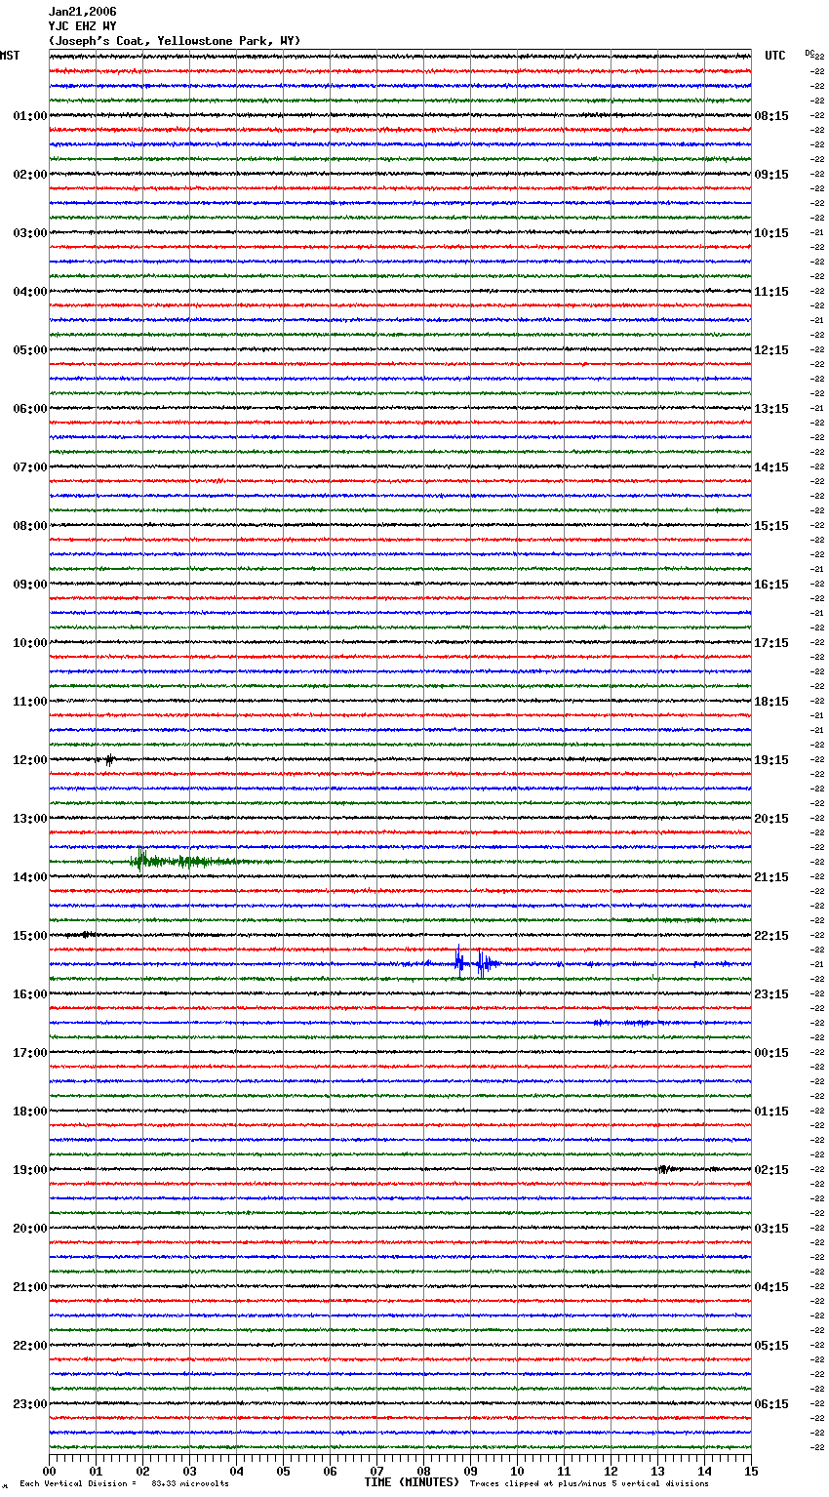Click the "22:00" MST time label
Image resolution: width=829 pixels, height=1497 pixels.
(x=29, y=1346)
